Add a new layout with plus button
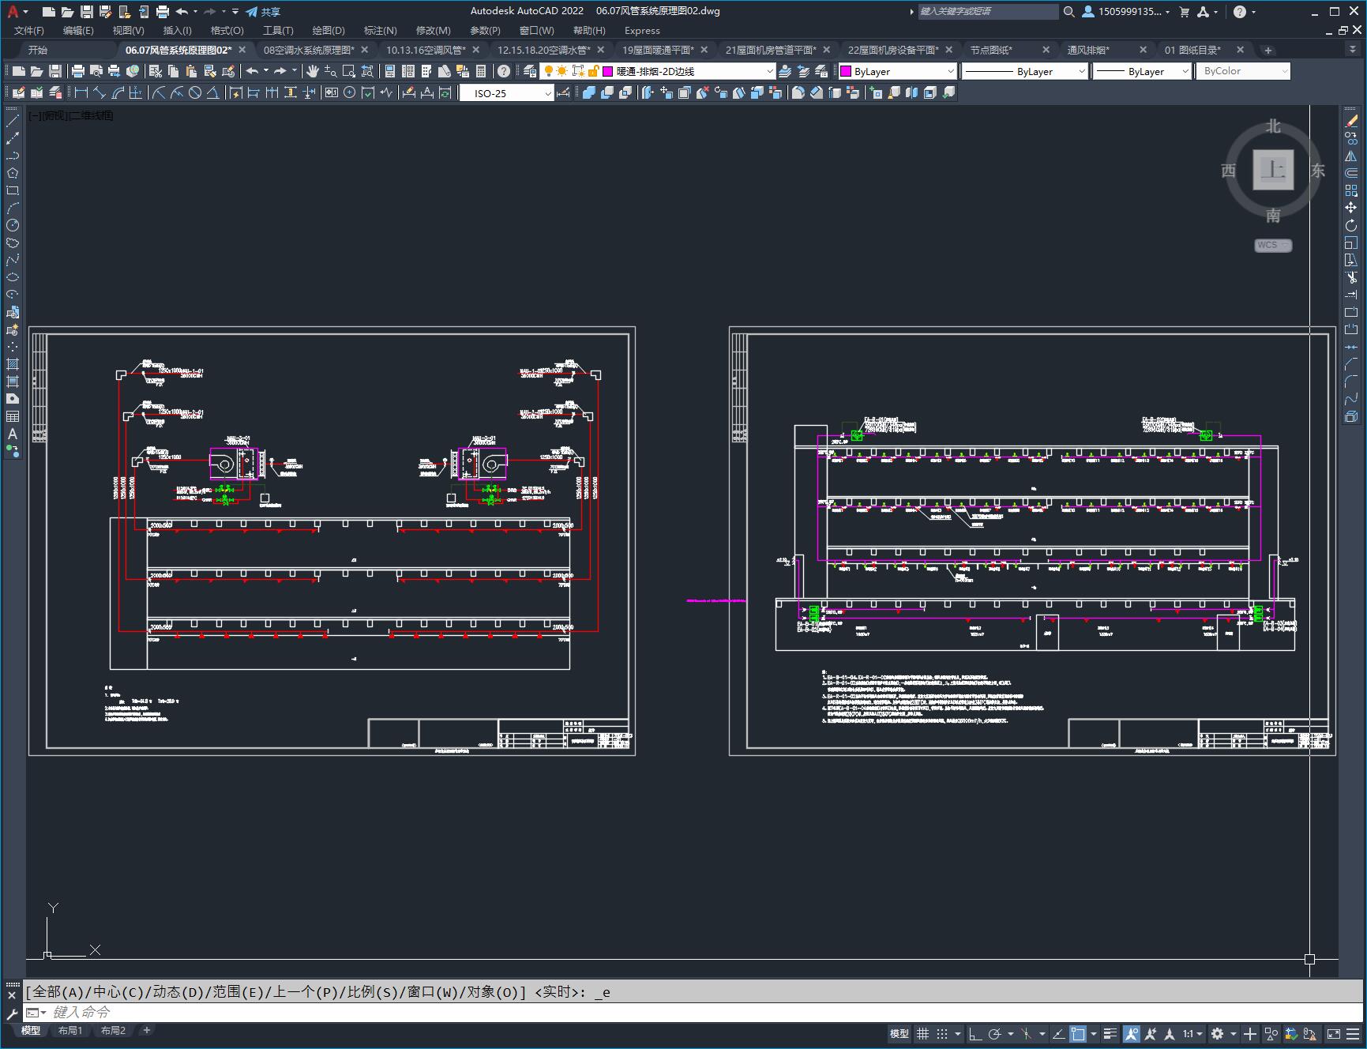The width and height of the screenshot is (1367, 1049). 147,1030
